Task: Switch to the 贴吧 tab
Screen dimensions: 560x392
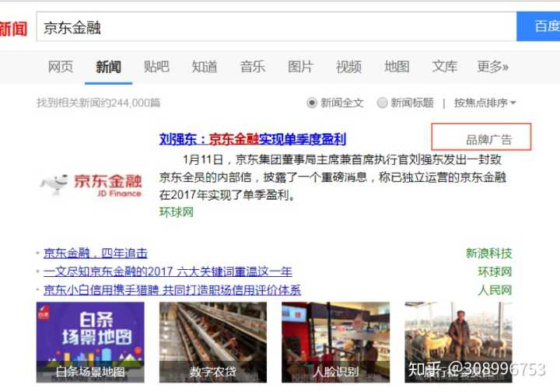Action: [x=156, y=66]
